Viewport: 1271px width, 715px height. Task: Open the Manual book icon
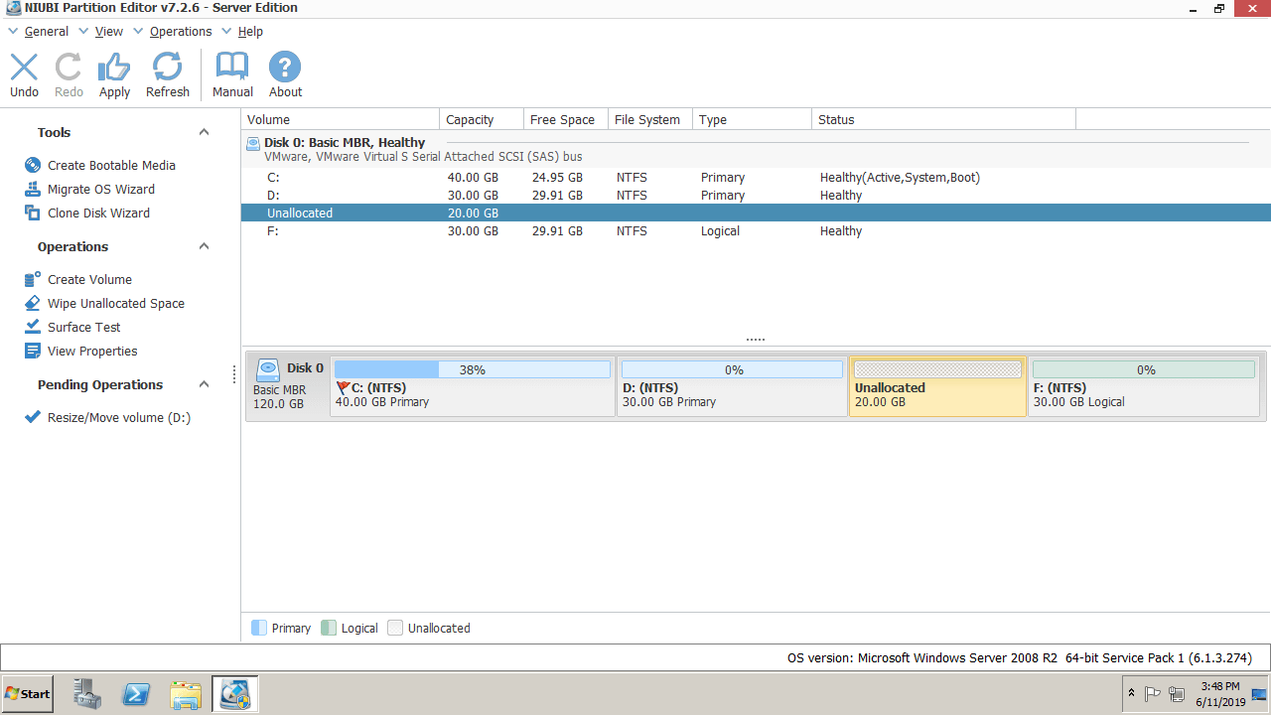(232, 75)
